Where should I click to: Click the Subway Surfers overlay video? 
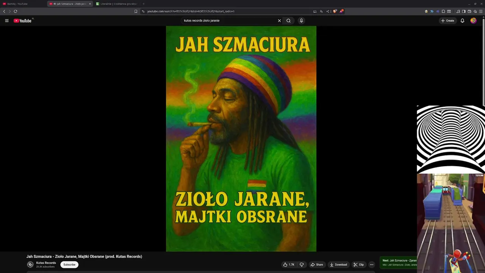451,223
